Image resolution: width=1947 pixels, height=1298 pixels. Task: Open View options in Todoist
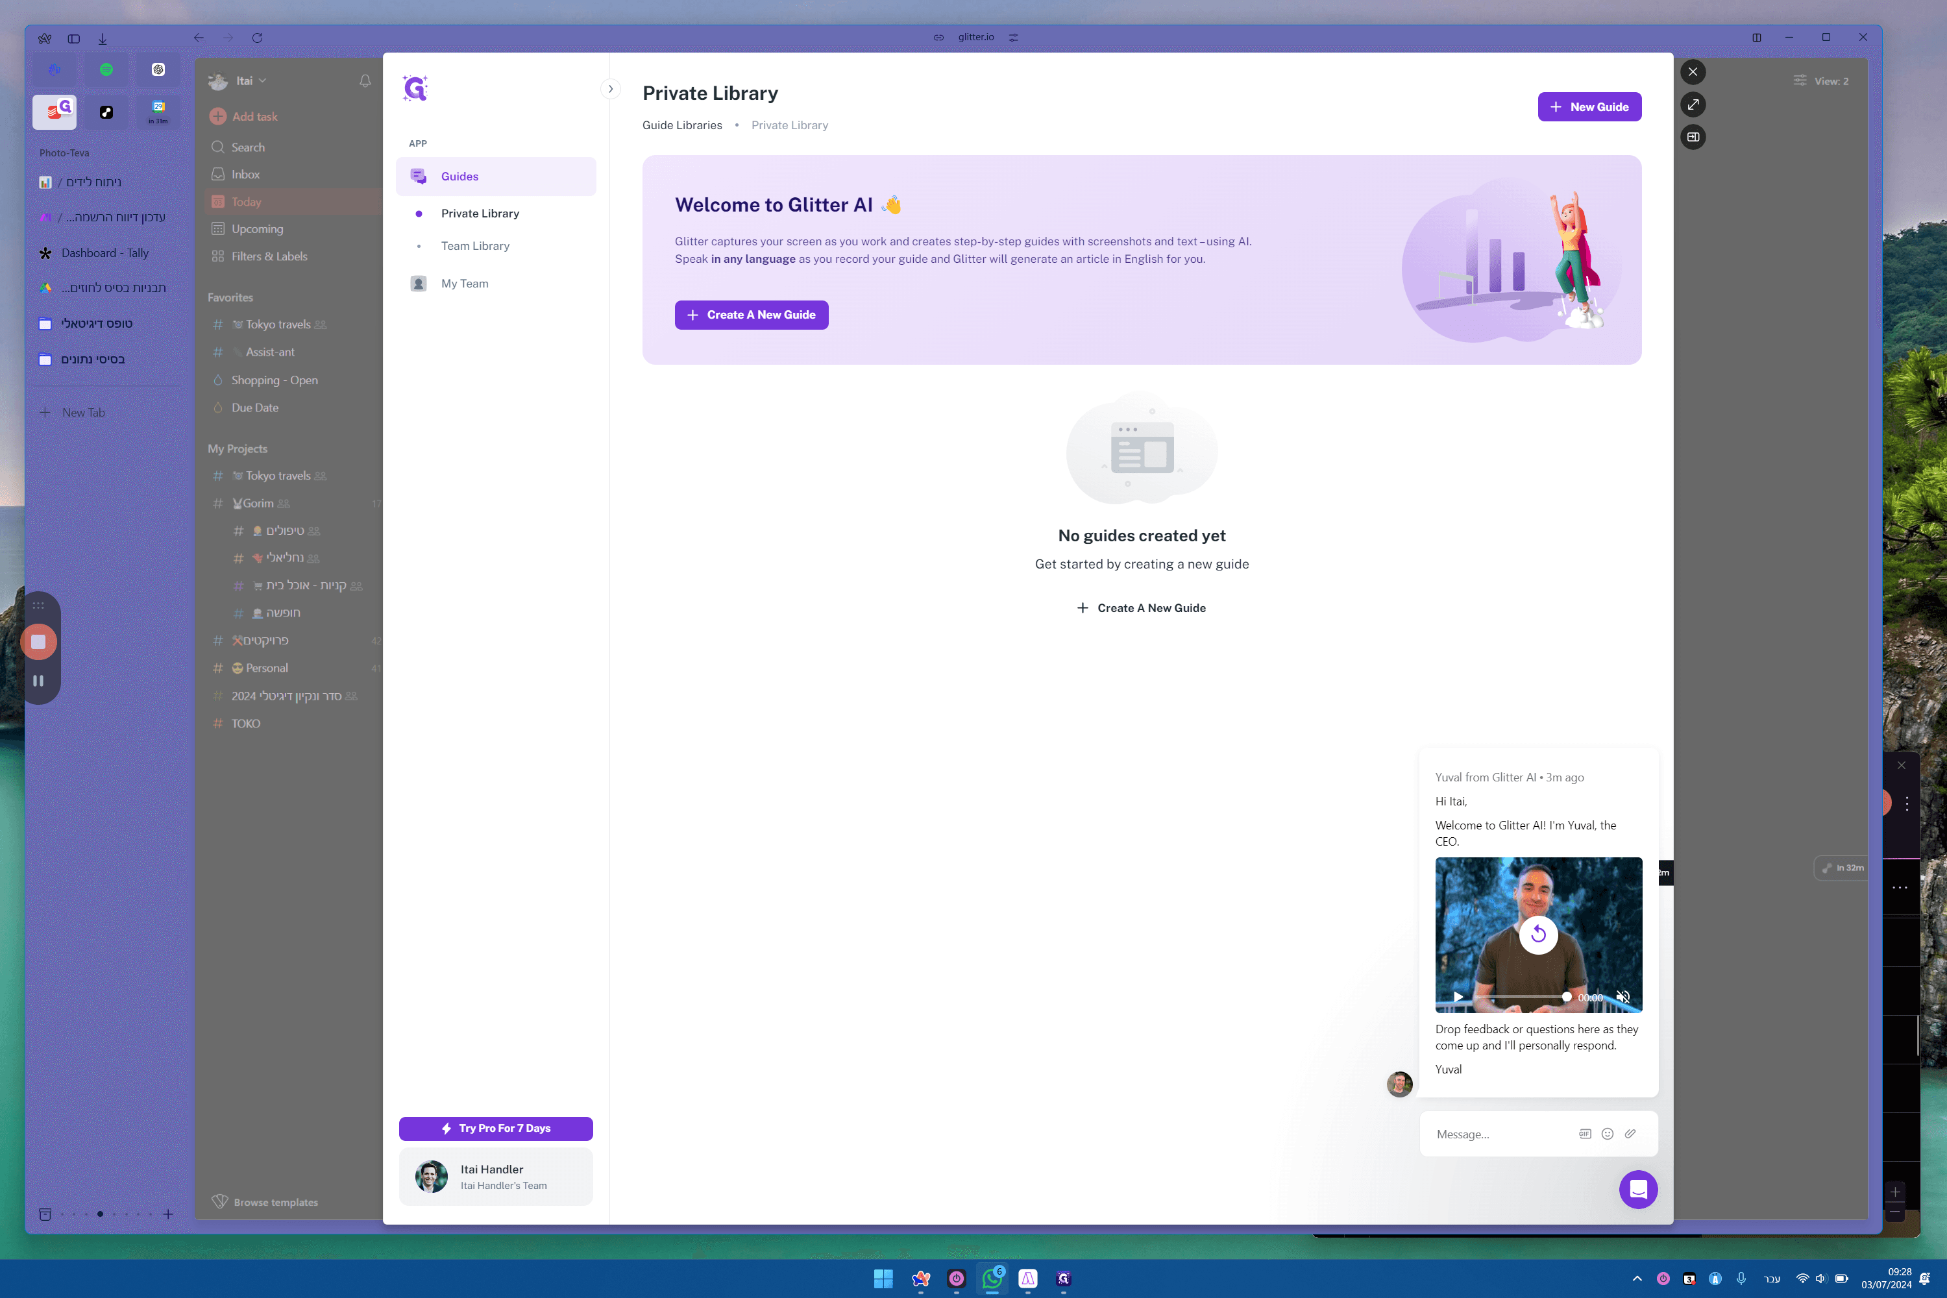1821,81
